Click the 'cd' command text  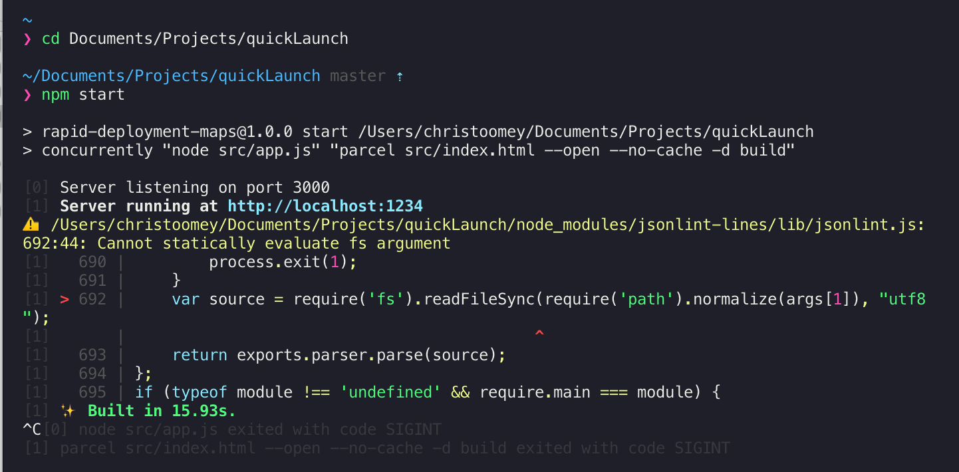point(51,39)
